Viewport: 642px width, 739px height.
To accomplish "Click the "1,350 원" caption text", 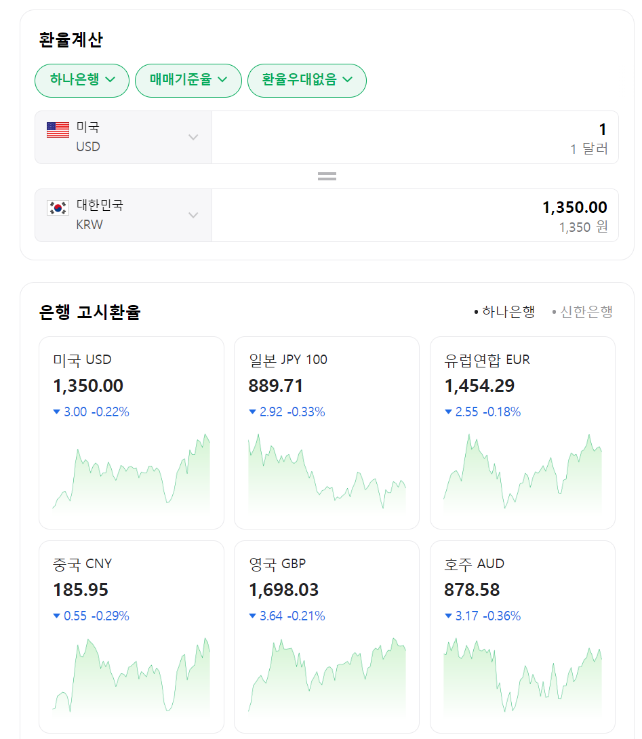I will pyautogui.click(x=584, y=227).
